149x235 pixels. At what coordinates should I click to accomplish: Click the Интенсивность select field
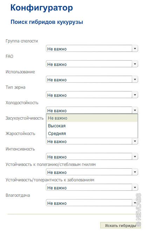(92, 157)
